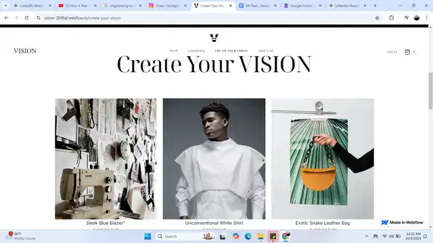Launch Copilot from the taskbar

coord(235,236)
